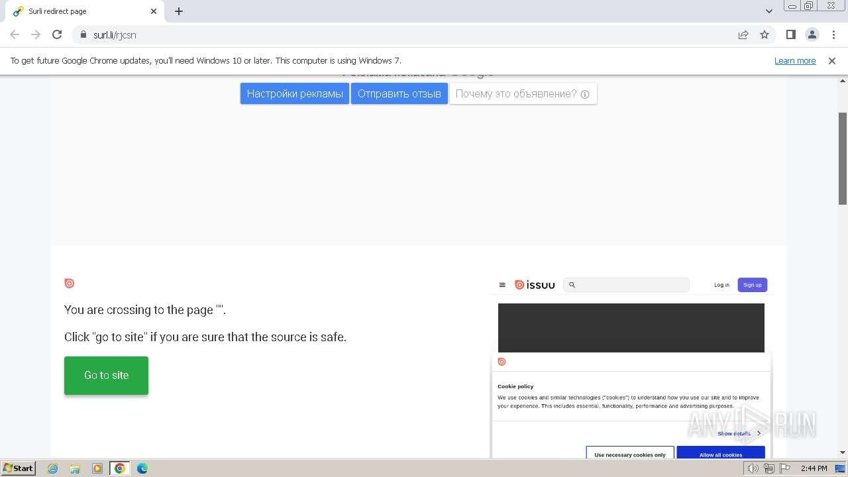Click the Action Center flag icon

coord(784,468)
